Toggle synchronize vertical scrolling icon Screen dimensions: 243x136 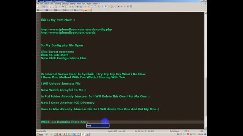click(x=92, y=6)
